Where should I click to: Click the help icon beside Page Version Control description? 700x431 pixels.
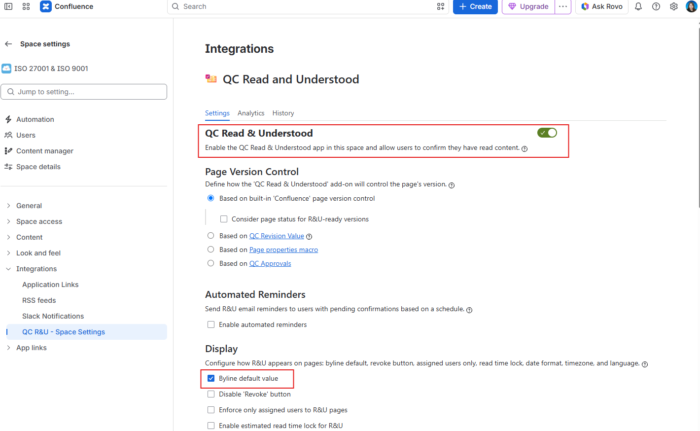click(x=452, y=185)
